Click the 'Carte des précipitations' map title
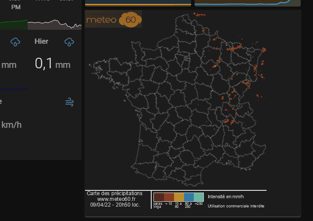Screen dimensions: 313x221 [115, 193]
